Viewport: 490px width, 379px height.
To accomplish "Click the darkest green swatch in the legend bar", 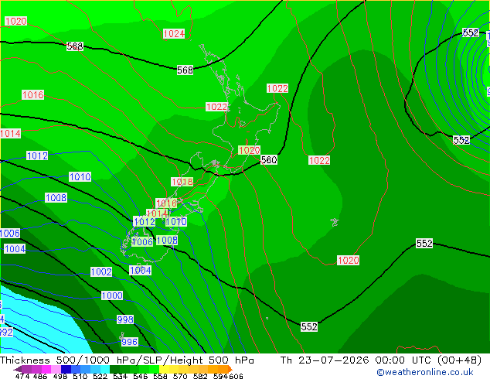I will 114,369.
